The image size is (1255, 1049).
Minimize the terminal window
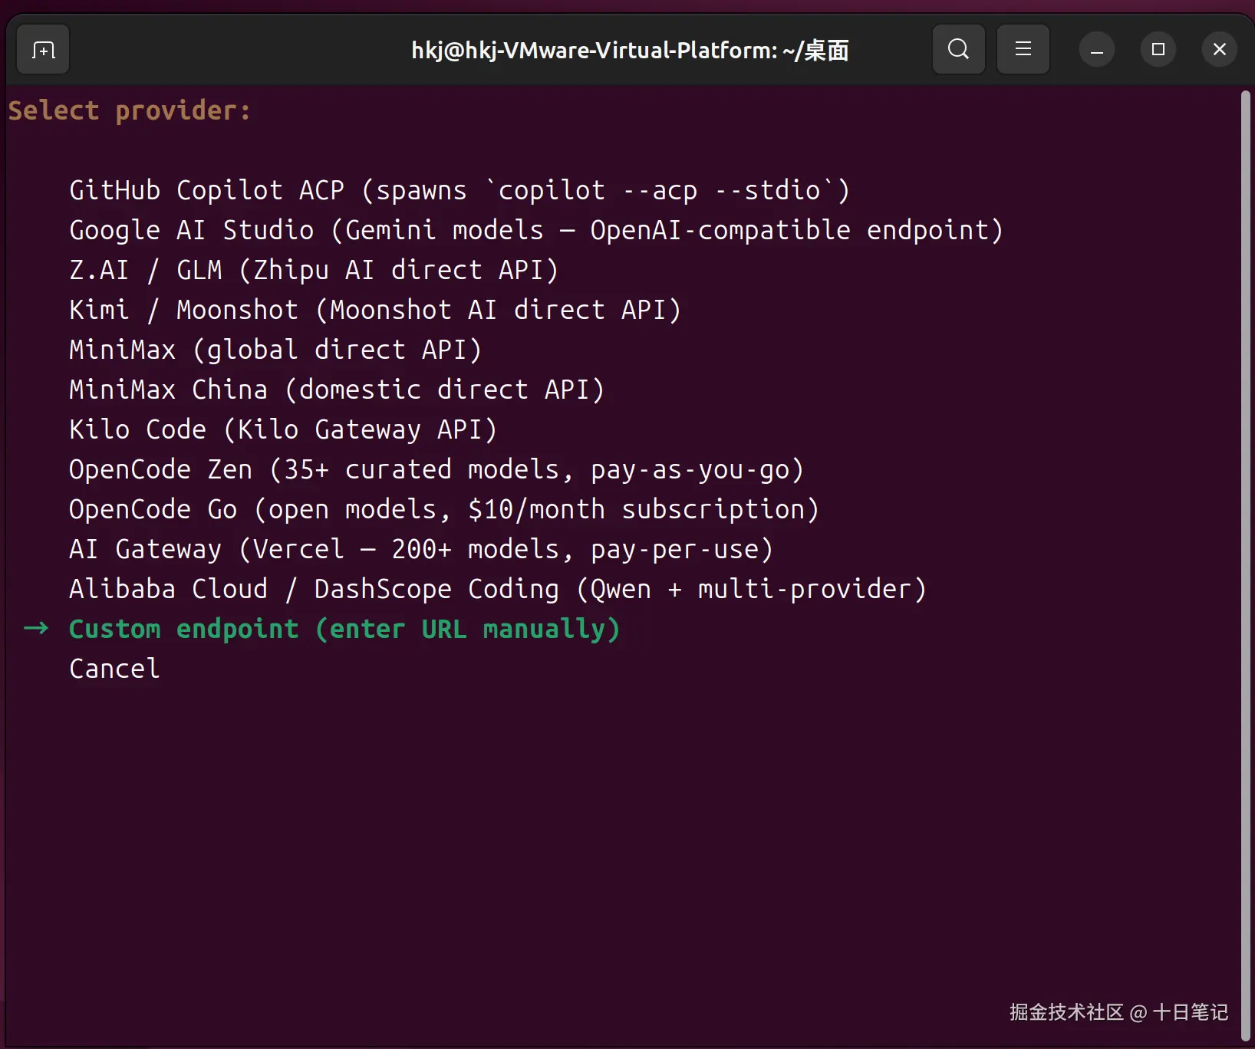pyautogui.click(x=1097, y=51)
